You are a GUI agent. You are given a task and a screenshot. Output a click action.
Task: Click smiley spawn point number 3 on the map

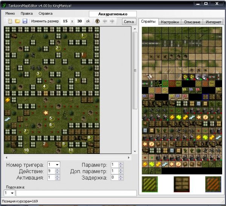pyautogui.click(x=39, y=74)
